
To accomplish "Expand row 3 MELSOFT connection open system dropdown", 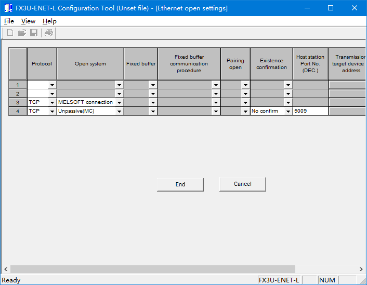I will (x=119, y=103).
